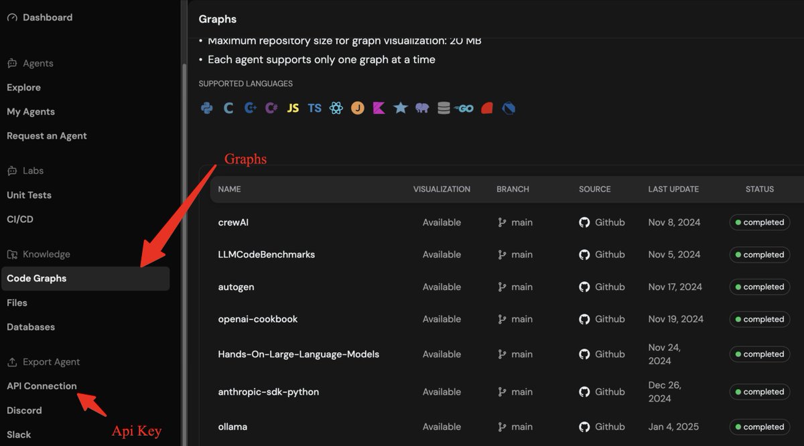
Task: Open API Connection settings
Action: click(42, 386)
